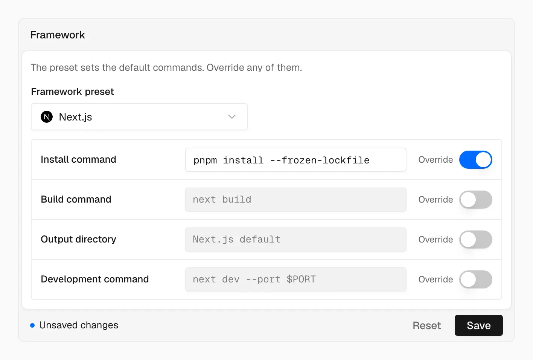This screenshot has width=533, height=360.
Task: Click the 'Next.js default' output directory field
Action: [x=296, y=239]
